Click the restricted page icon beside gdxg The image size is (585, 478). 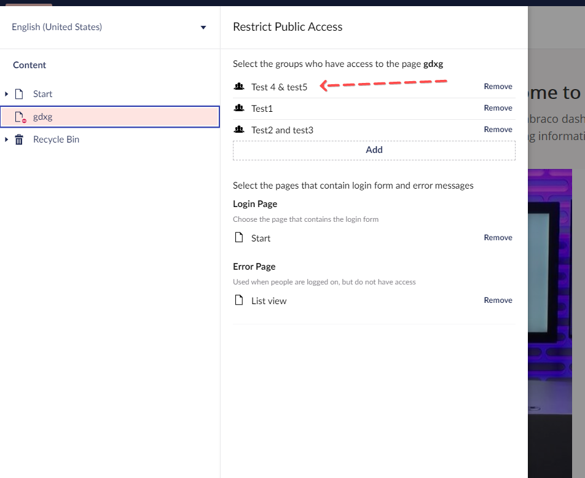(19, 116)
